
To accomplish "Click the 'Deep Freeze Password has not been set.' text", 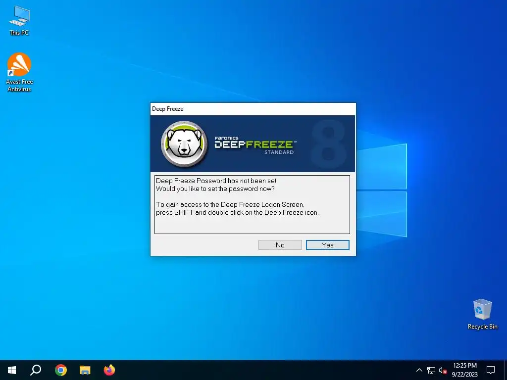I will coord(217,181).
